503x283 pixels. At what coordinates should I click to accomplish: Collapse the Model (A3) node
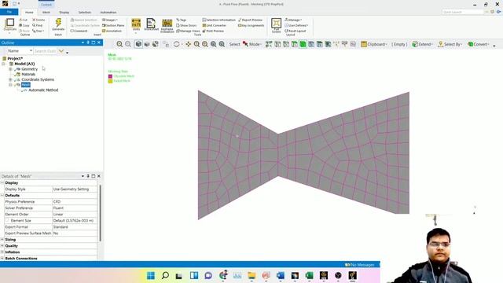(3, 64)
